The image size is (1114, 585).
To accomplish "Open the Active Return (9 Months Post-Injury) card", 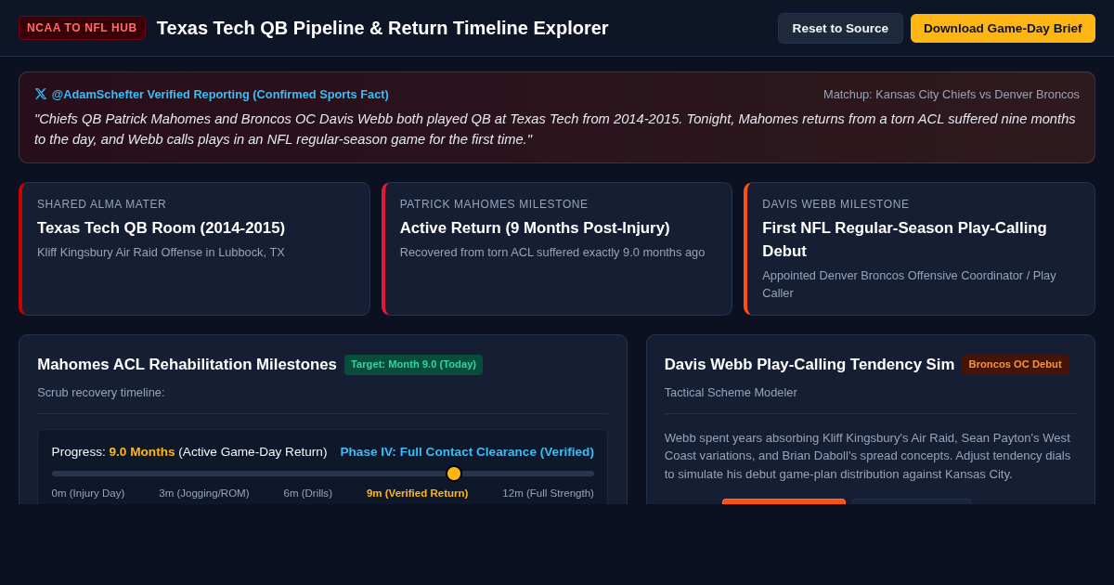I will tap(557, 249).
